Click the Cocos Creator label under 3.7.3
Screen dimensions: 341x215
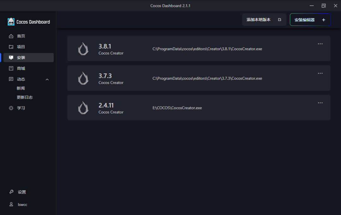pyautogui.click(x=111, y=83)
